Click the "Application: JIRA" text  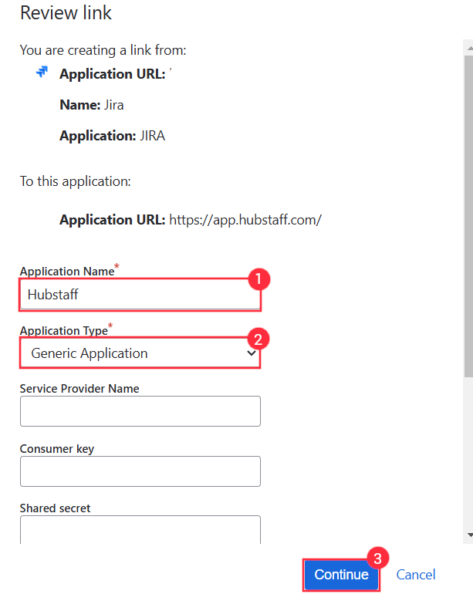[112, 136]
